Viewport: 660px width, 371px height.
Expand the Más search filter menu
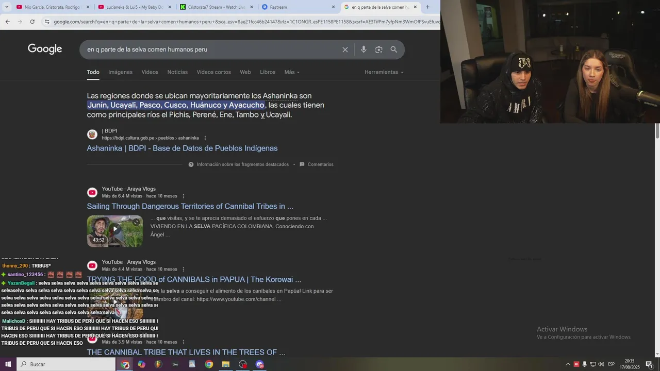pyautogui.click(x=292, y=72)
